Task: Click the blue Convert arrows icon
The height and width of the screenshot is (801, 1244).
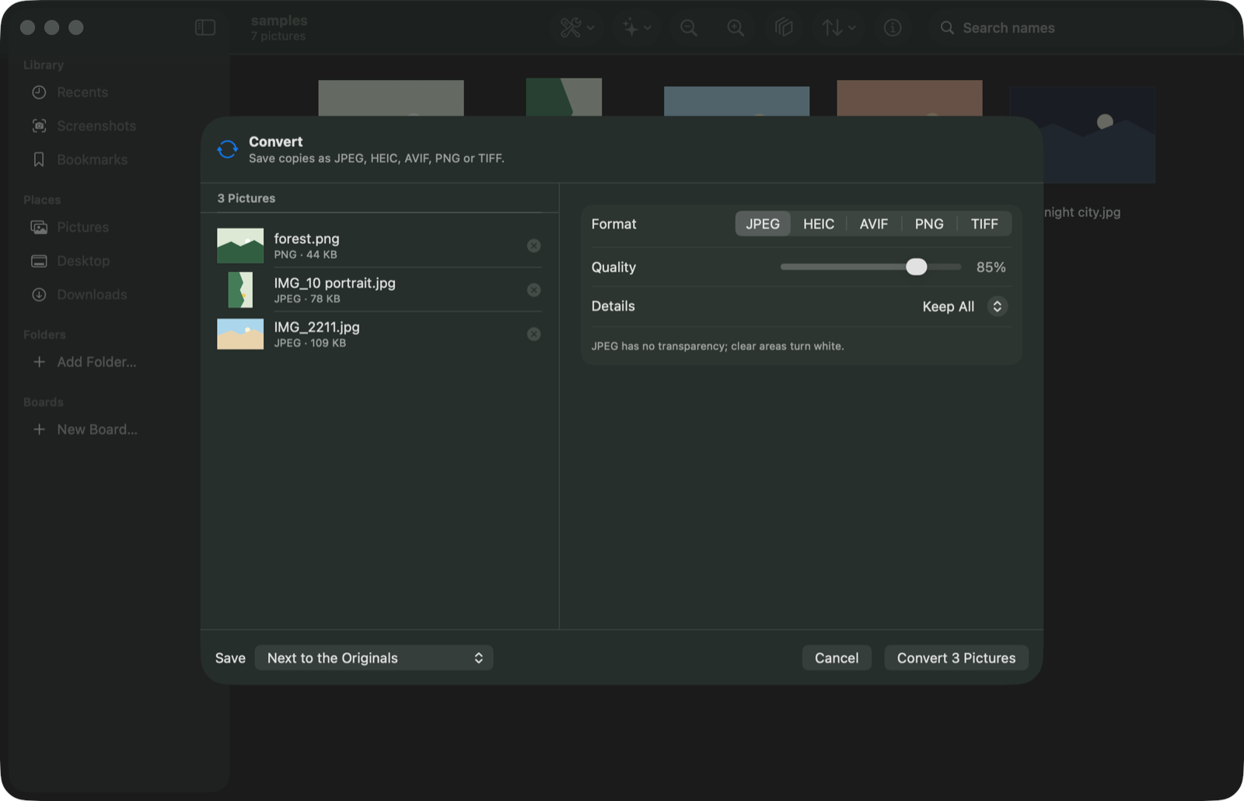Action: pos(227,149)
